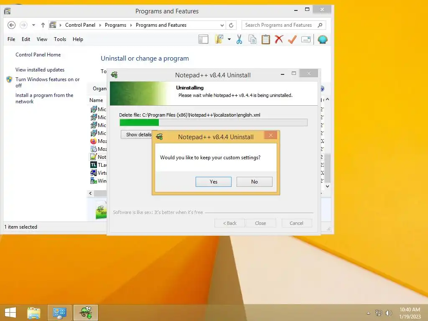Select the TLa program row with TL icon

[98, 165]
